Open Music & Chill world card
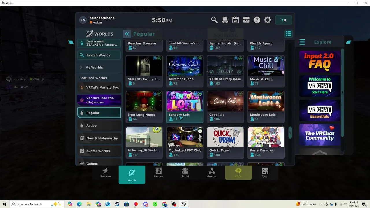The height and width of the screenshot is (208, 370). [x=266, y=71]
